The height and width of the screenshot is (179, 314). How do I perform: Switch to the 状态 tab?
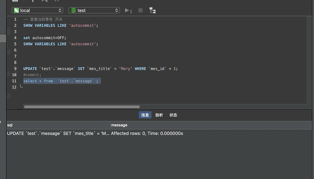(173, 115)
